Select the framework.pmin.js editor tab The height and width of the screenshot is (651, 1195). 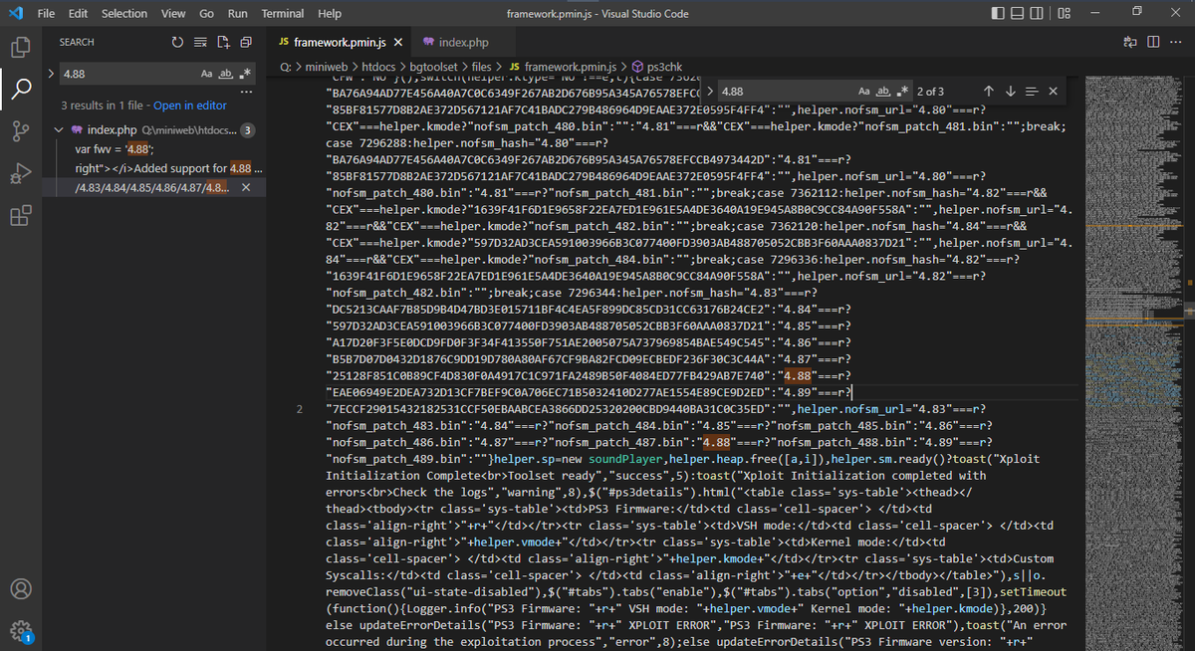pyautogui.click(x=340, y=43)
